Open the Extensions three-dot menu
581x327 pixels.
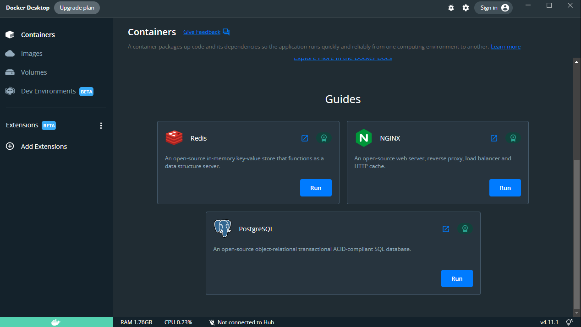tap(101, 125)
